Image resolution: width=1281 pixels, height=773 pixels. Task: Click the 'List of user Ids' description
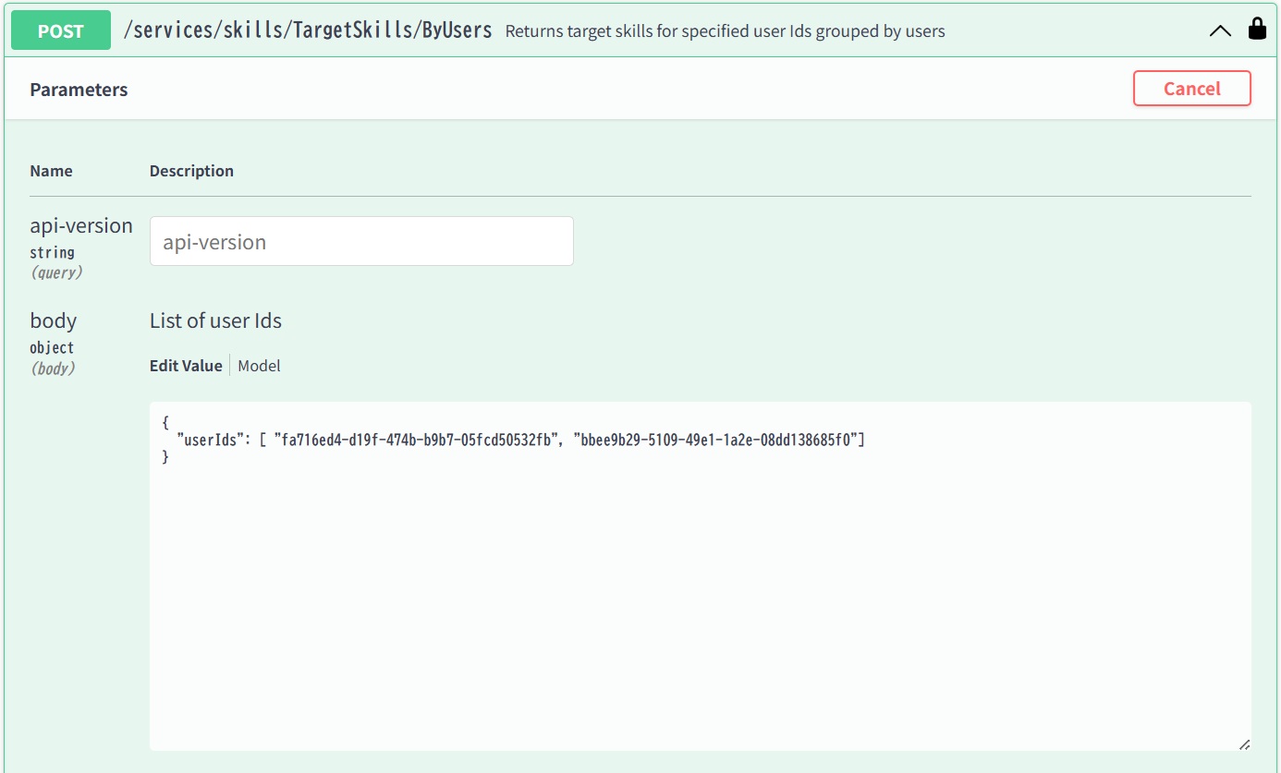(x=215, y=321)
